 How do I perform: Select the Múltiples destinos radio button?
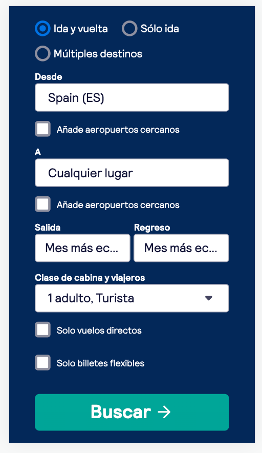click(42, 53)
